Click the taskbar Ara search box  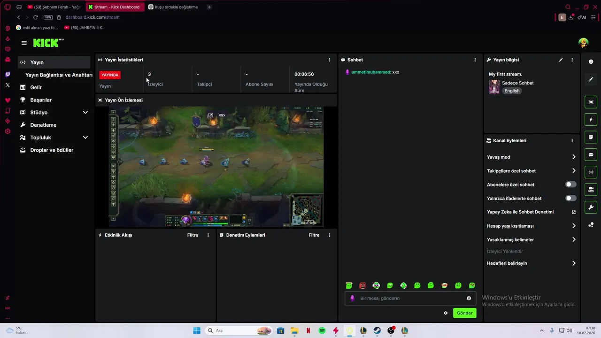(x=239, y=330)
